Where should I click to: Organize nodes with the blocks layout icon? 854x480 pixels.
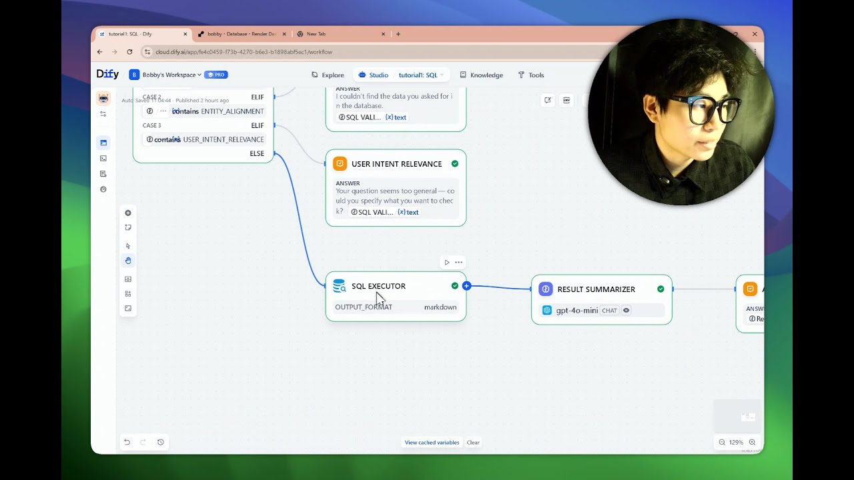[128, 294]
